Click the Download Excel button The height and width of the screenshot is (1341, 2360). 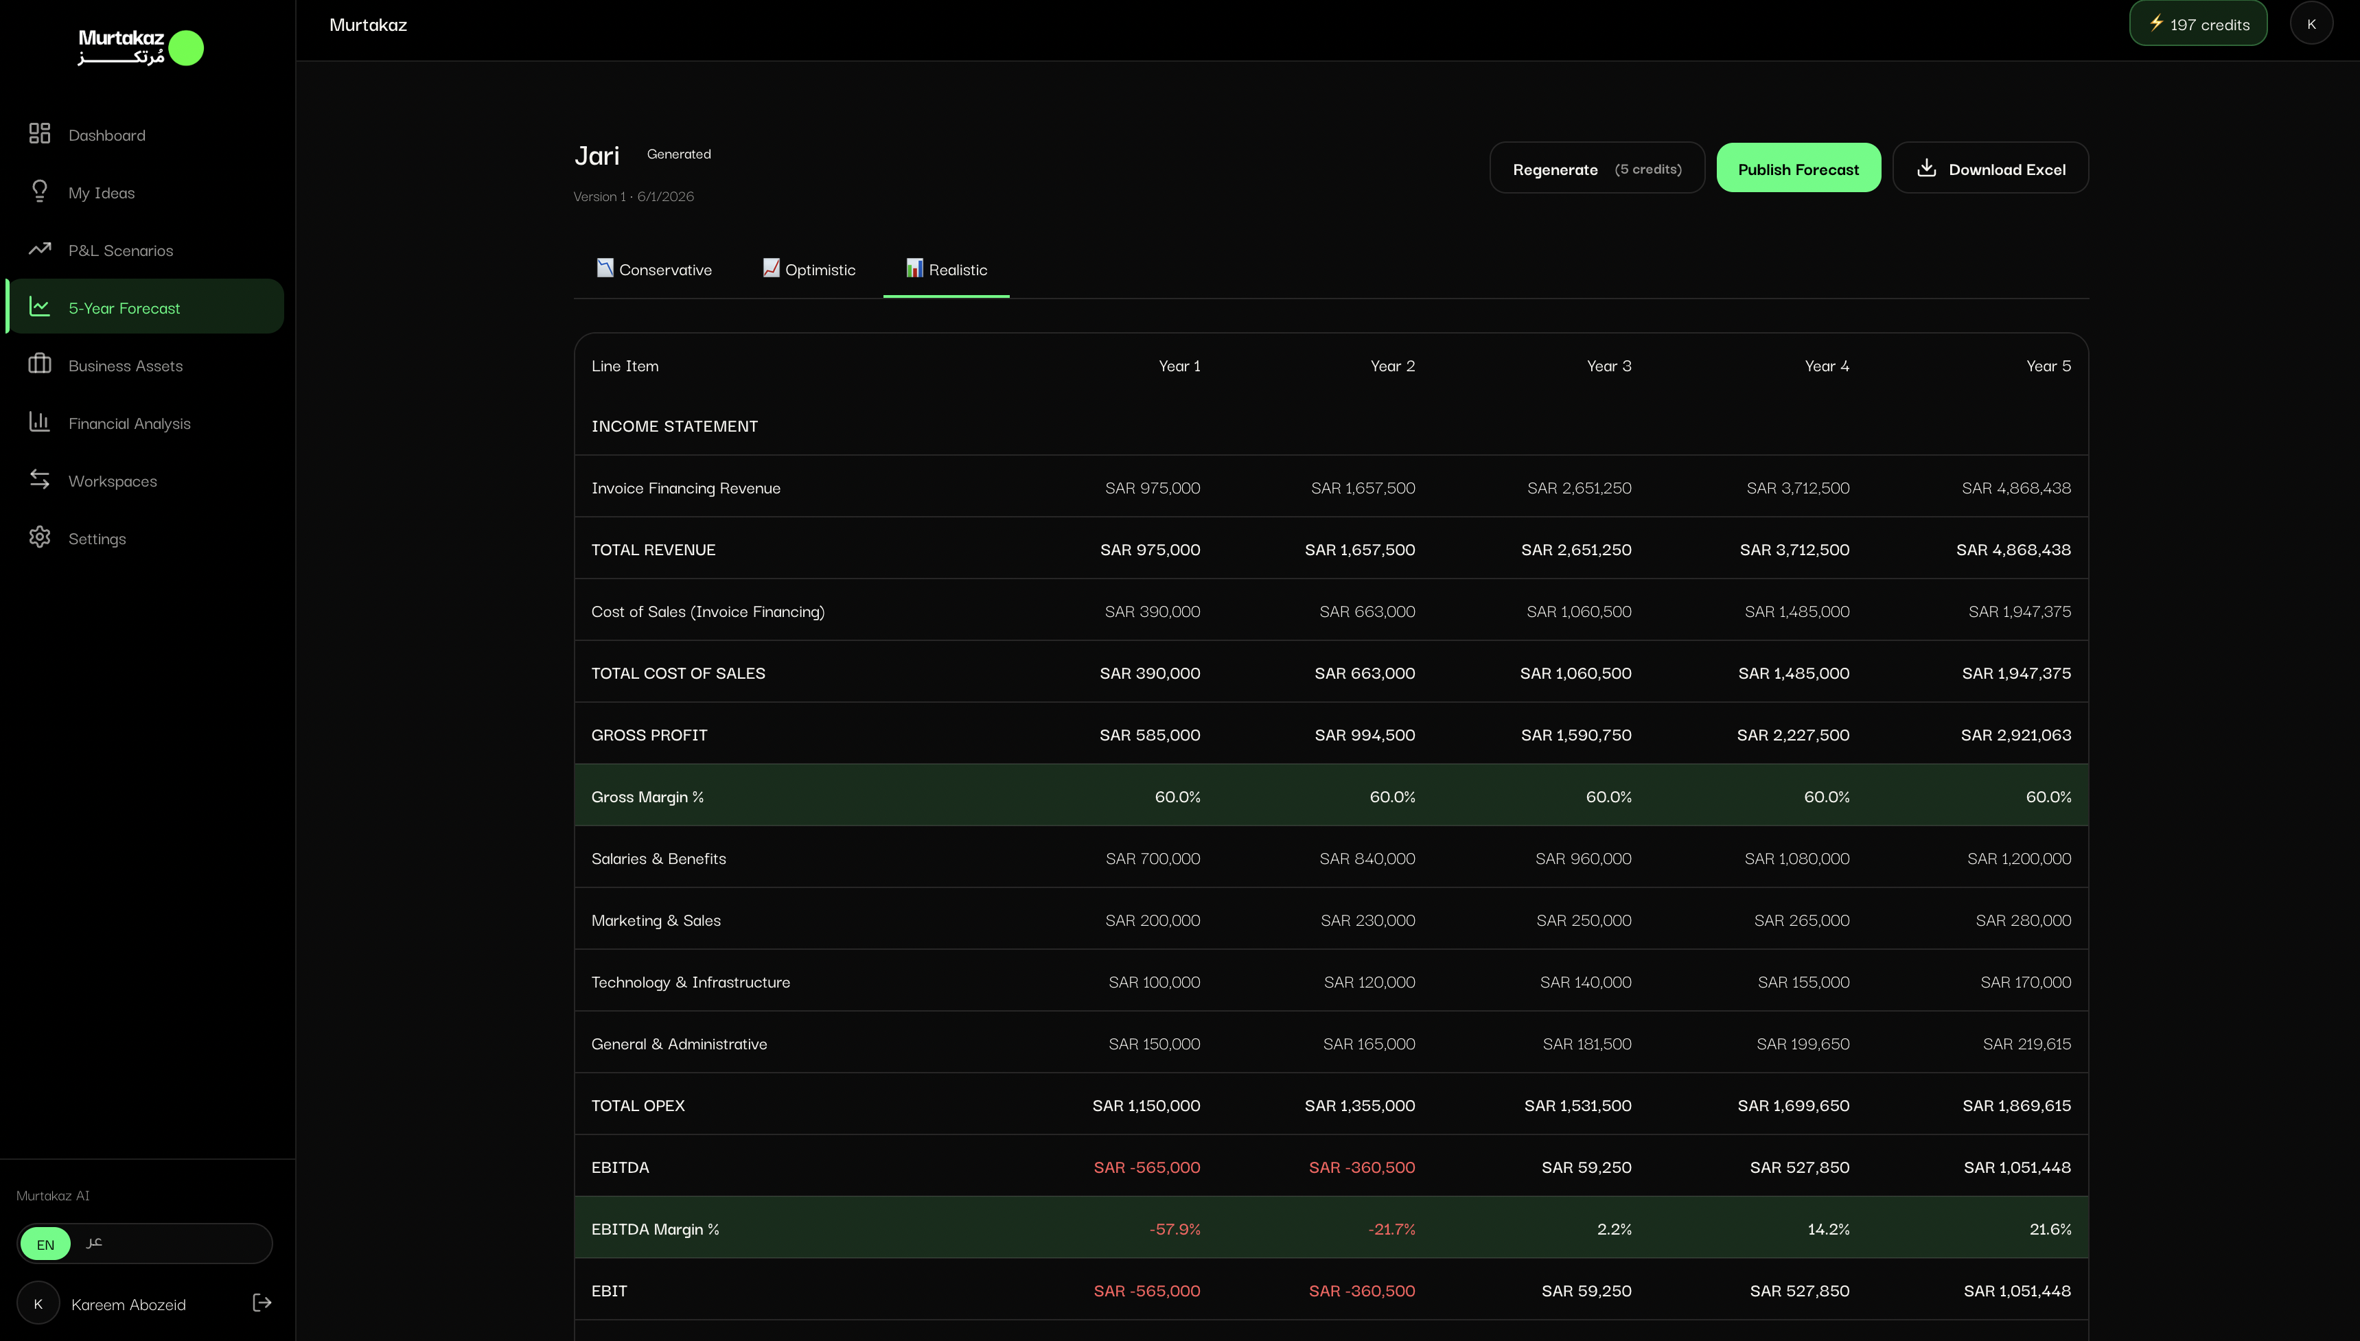point(1991,169)
